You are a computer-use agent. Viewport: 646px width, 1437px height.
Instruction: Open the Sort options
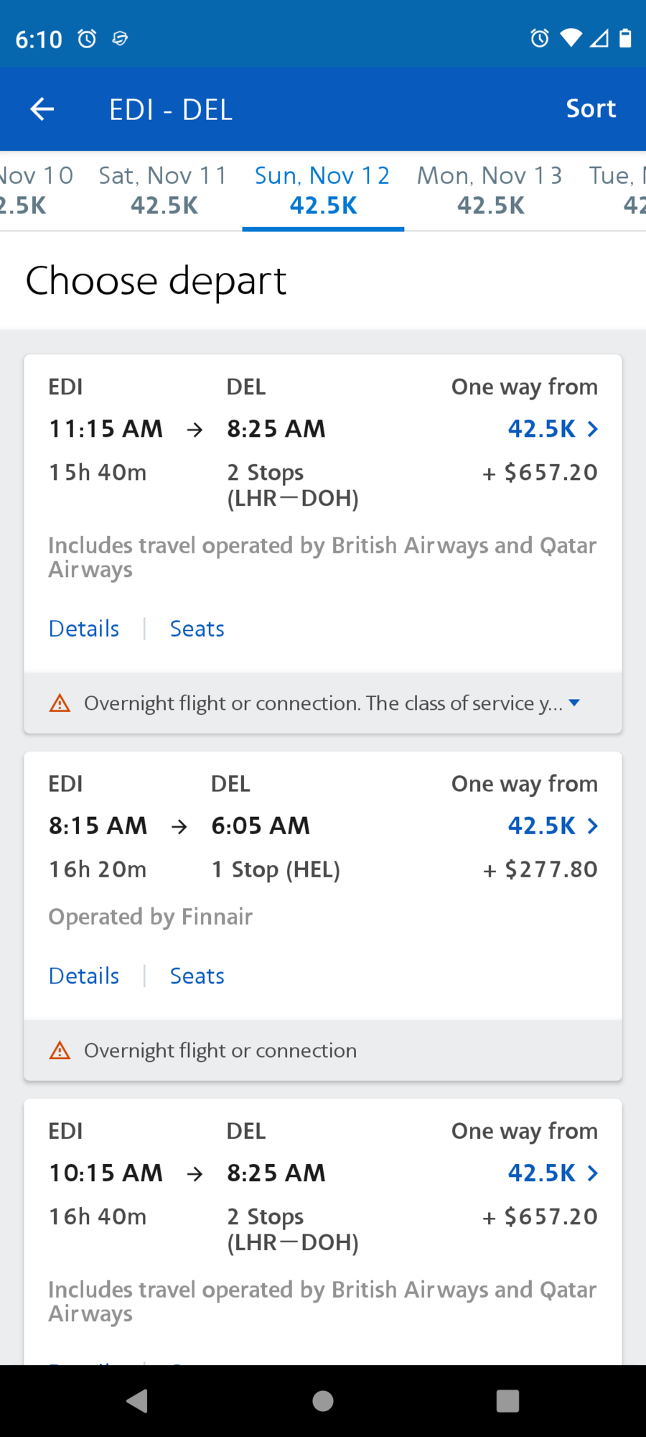(591, 108)
